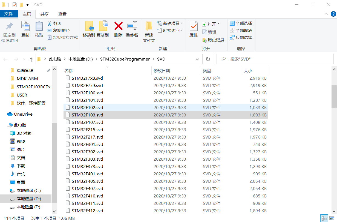Open the MDK-ARM folder in the sidebar
The image size is (337, 222).
tap(27, 79)
